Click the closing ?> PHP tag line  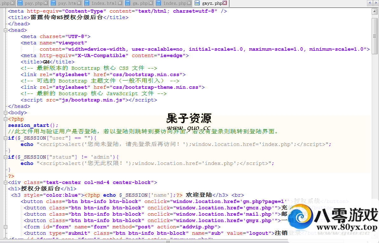coord(11,176)
